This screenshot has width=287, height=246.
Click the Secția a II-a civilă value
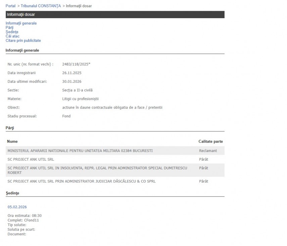click(x=77, y=90)
